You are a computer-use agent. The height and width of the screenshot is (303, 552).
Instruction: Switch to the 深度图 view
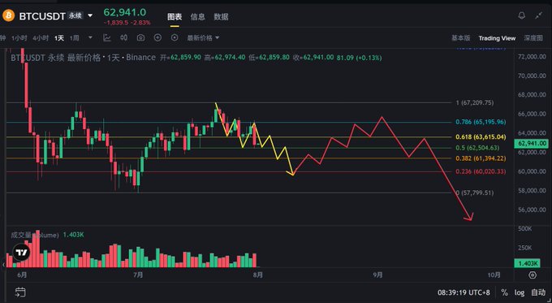[x=533, y=38]
